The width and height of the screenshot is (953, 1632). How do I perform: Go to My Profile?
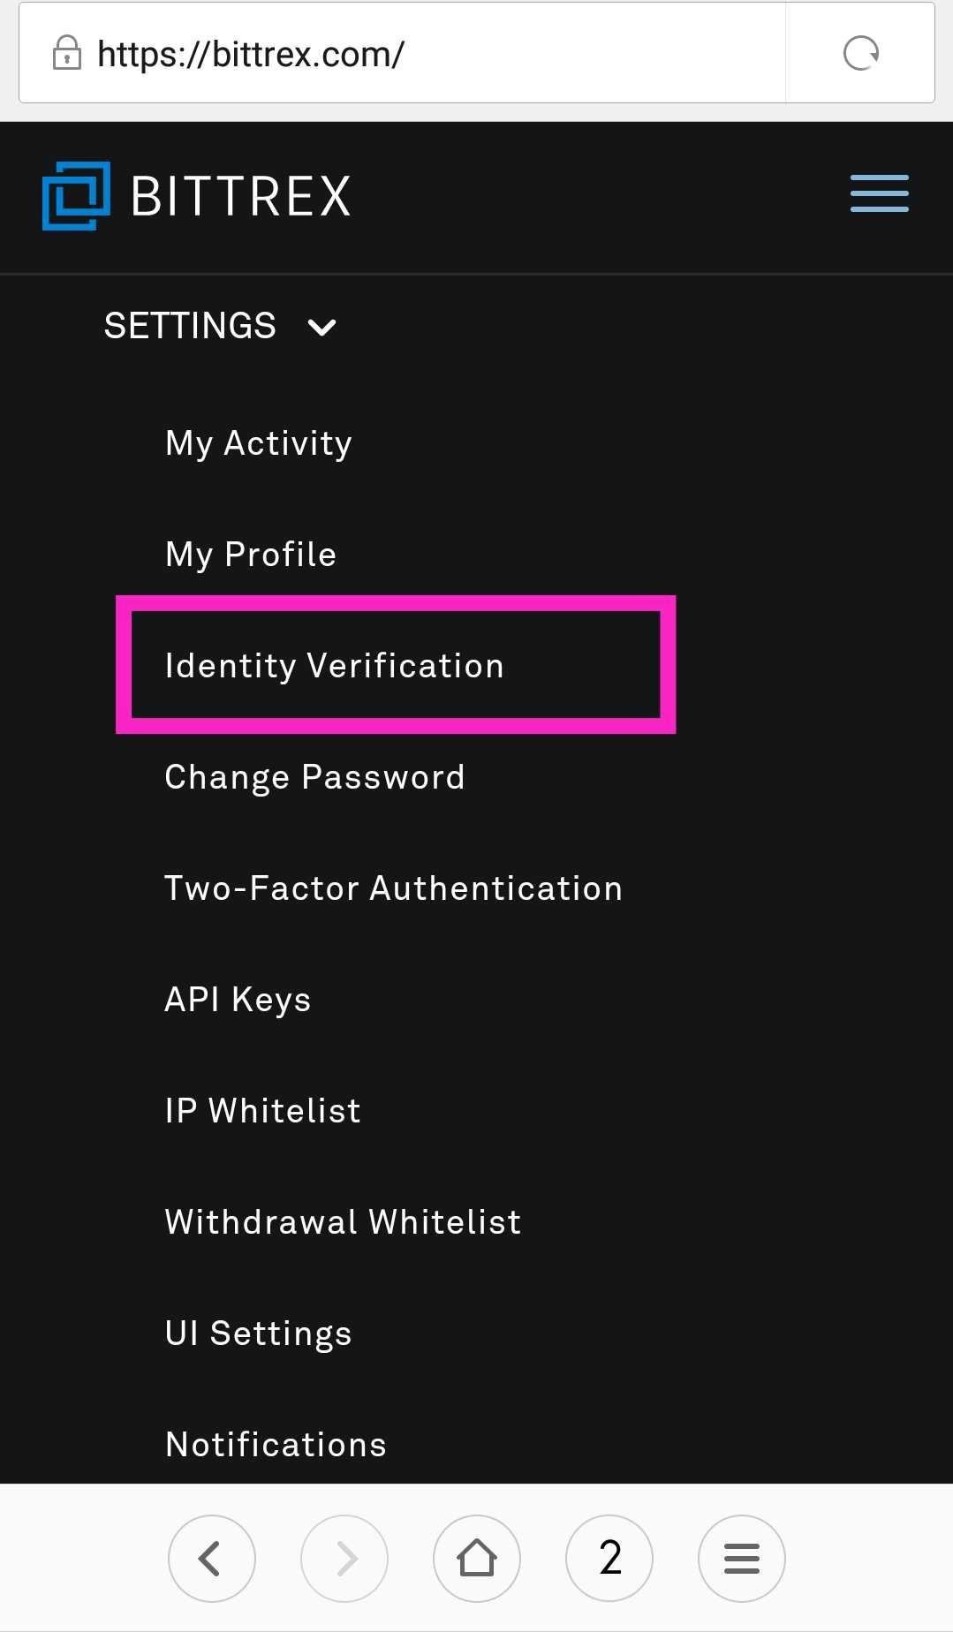point(251,555)
